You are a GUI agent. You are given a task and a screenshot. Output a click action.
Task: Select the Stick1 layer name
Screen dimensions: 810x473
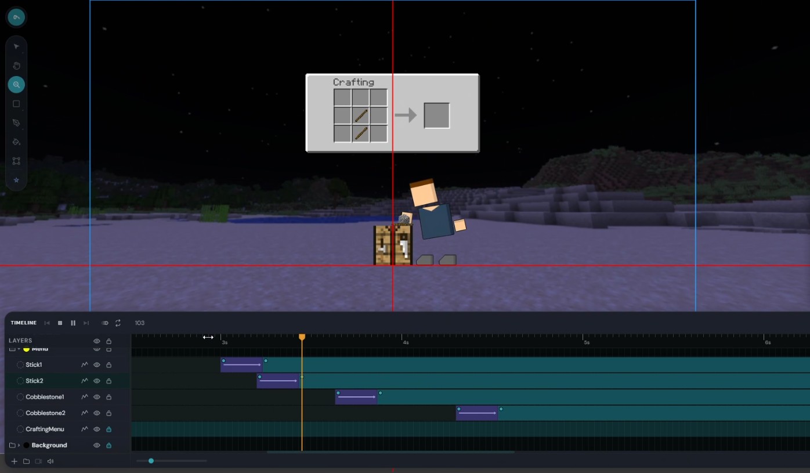(34, 365)
